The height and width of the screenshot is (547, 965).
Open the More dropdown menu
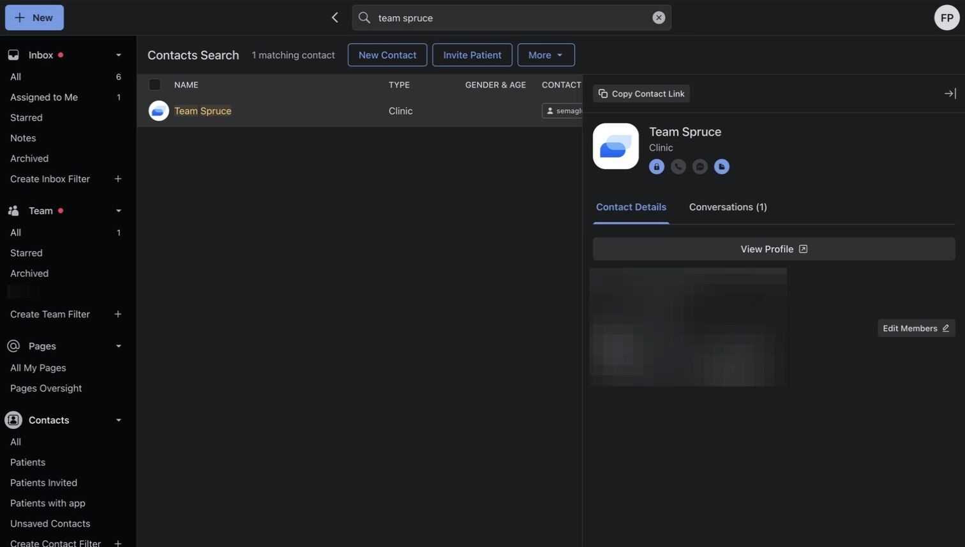[546, 55]
